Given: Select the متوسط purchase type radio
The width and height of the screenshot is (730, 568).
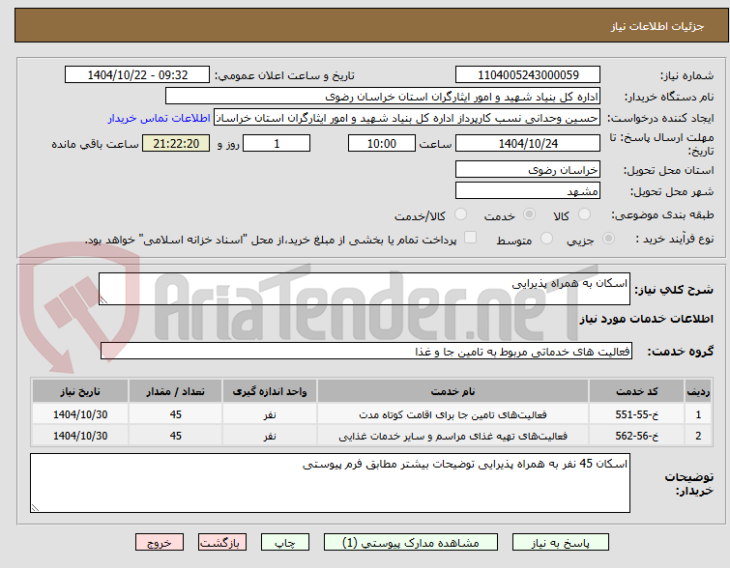Looking at the screenshot, I should coord(546,239).
